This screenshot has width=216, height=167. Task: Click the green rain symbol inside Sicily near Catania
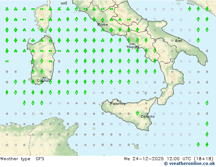click(137, 113)
